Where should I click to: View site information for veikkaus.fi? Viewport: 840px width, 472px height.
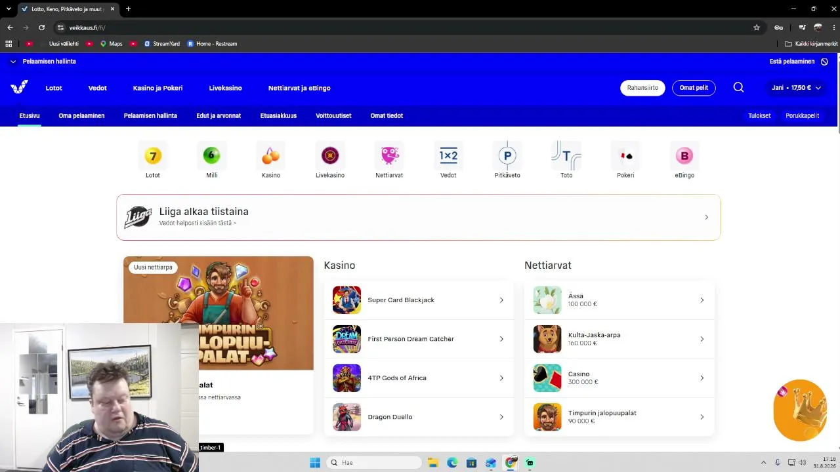click(x=60, y=28)
